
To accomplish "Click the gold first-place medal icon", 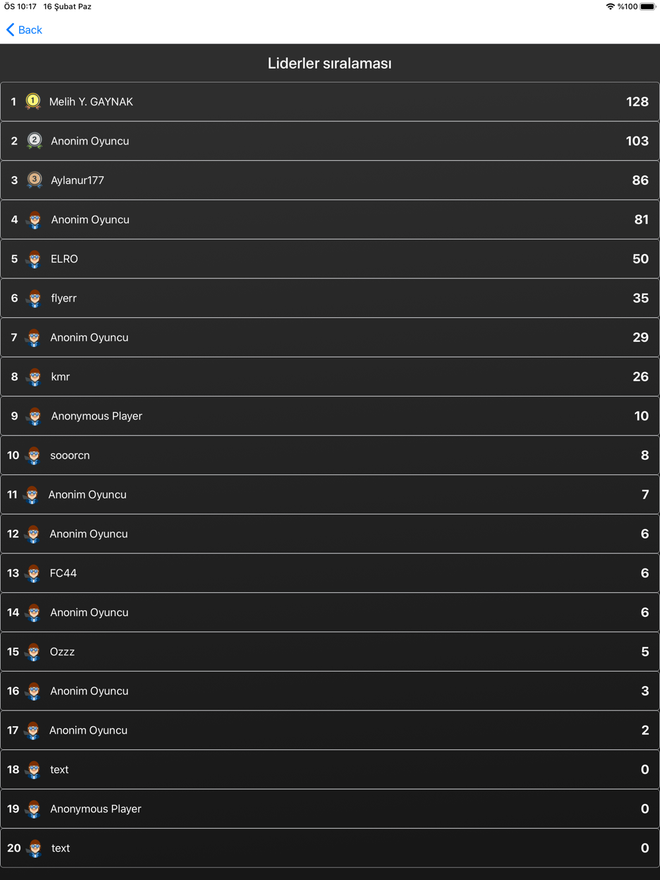I will tap(33, 101).
